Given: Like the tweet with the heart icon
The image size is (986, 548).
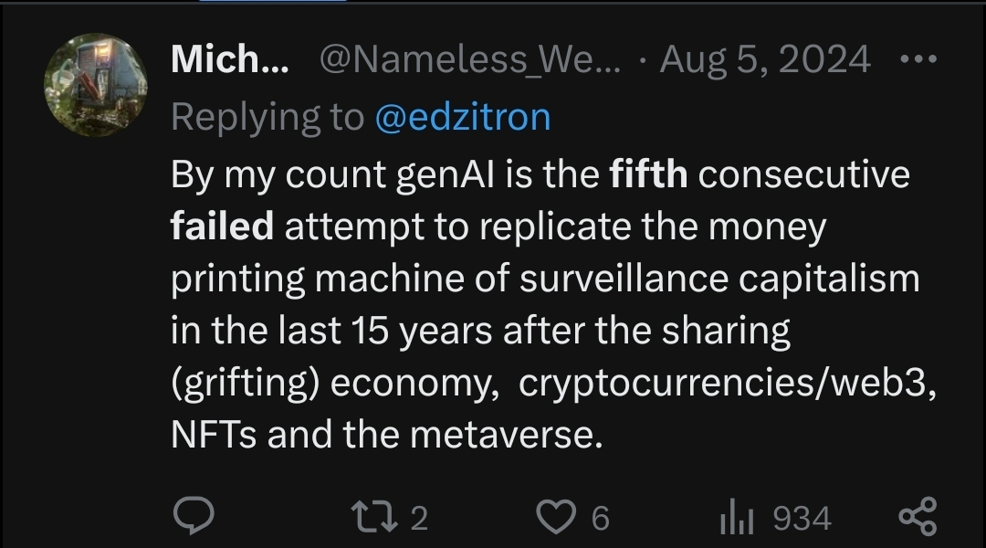Looking at the screenshot, I should [551, 517].
